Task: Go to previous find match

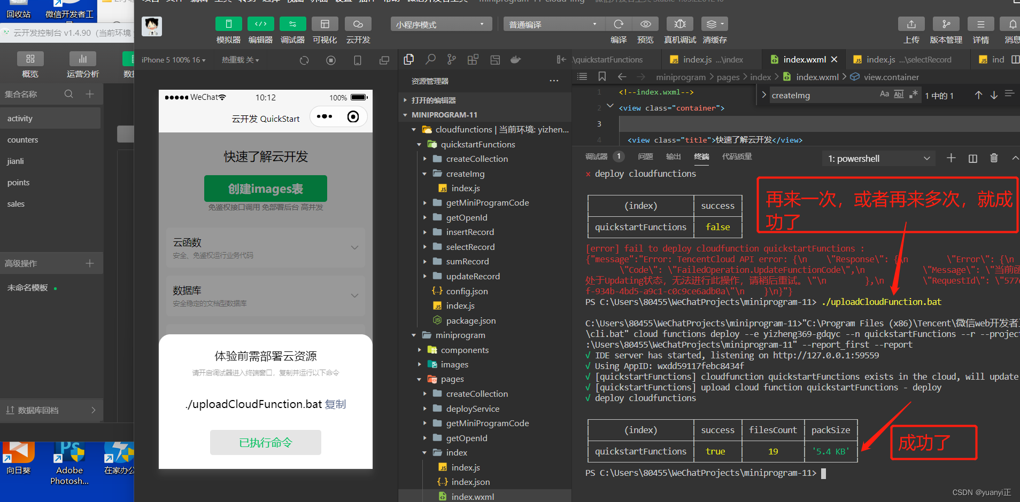Action: point(978,95)
